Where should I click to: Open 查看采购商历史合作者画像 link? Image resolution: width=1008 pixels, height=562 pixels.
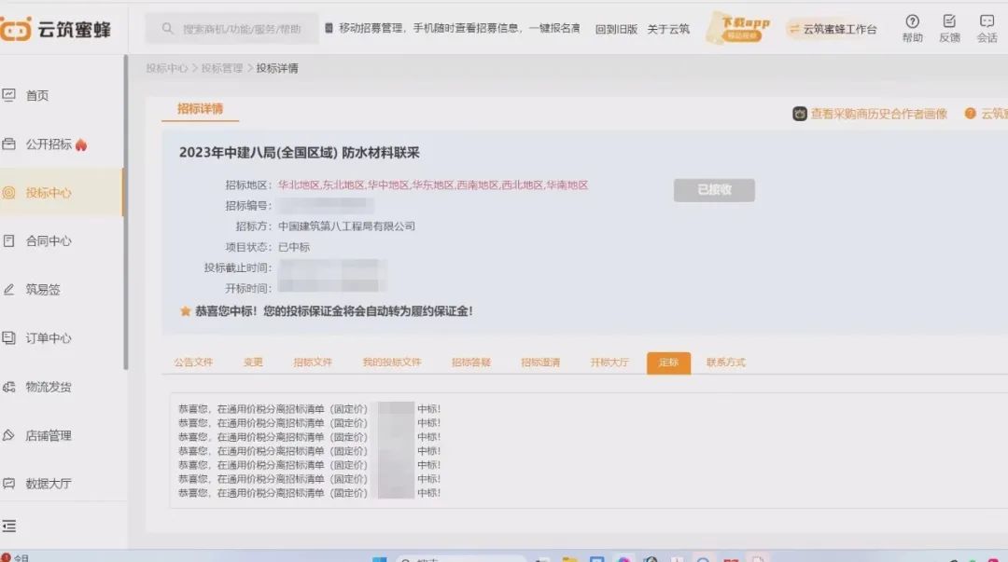point(879,114)
